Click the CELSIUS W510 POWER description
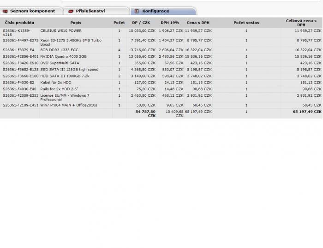The height and width of the screenshot is (248, 323). tap(61, 31)
